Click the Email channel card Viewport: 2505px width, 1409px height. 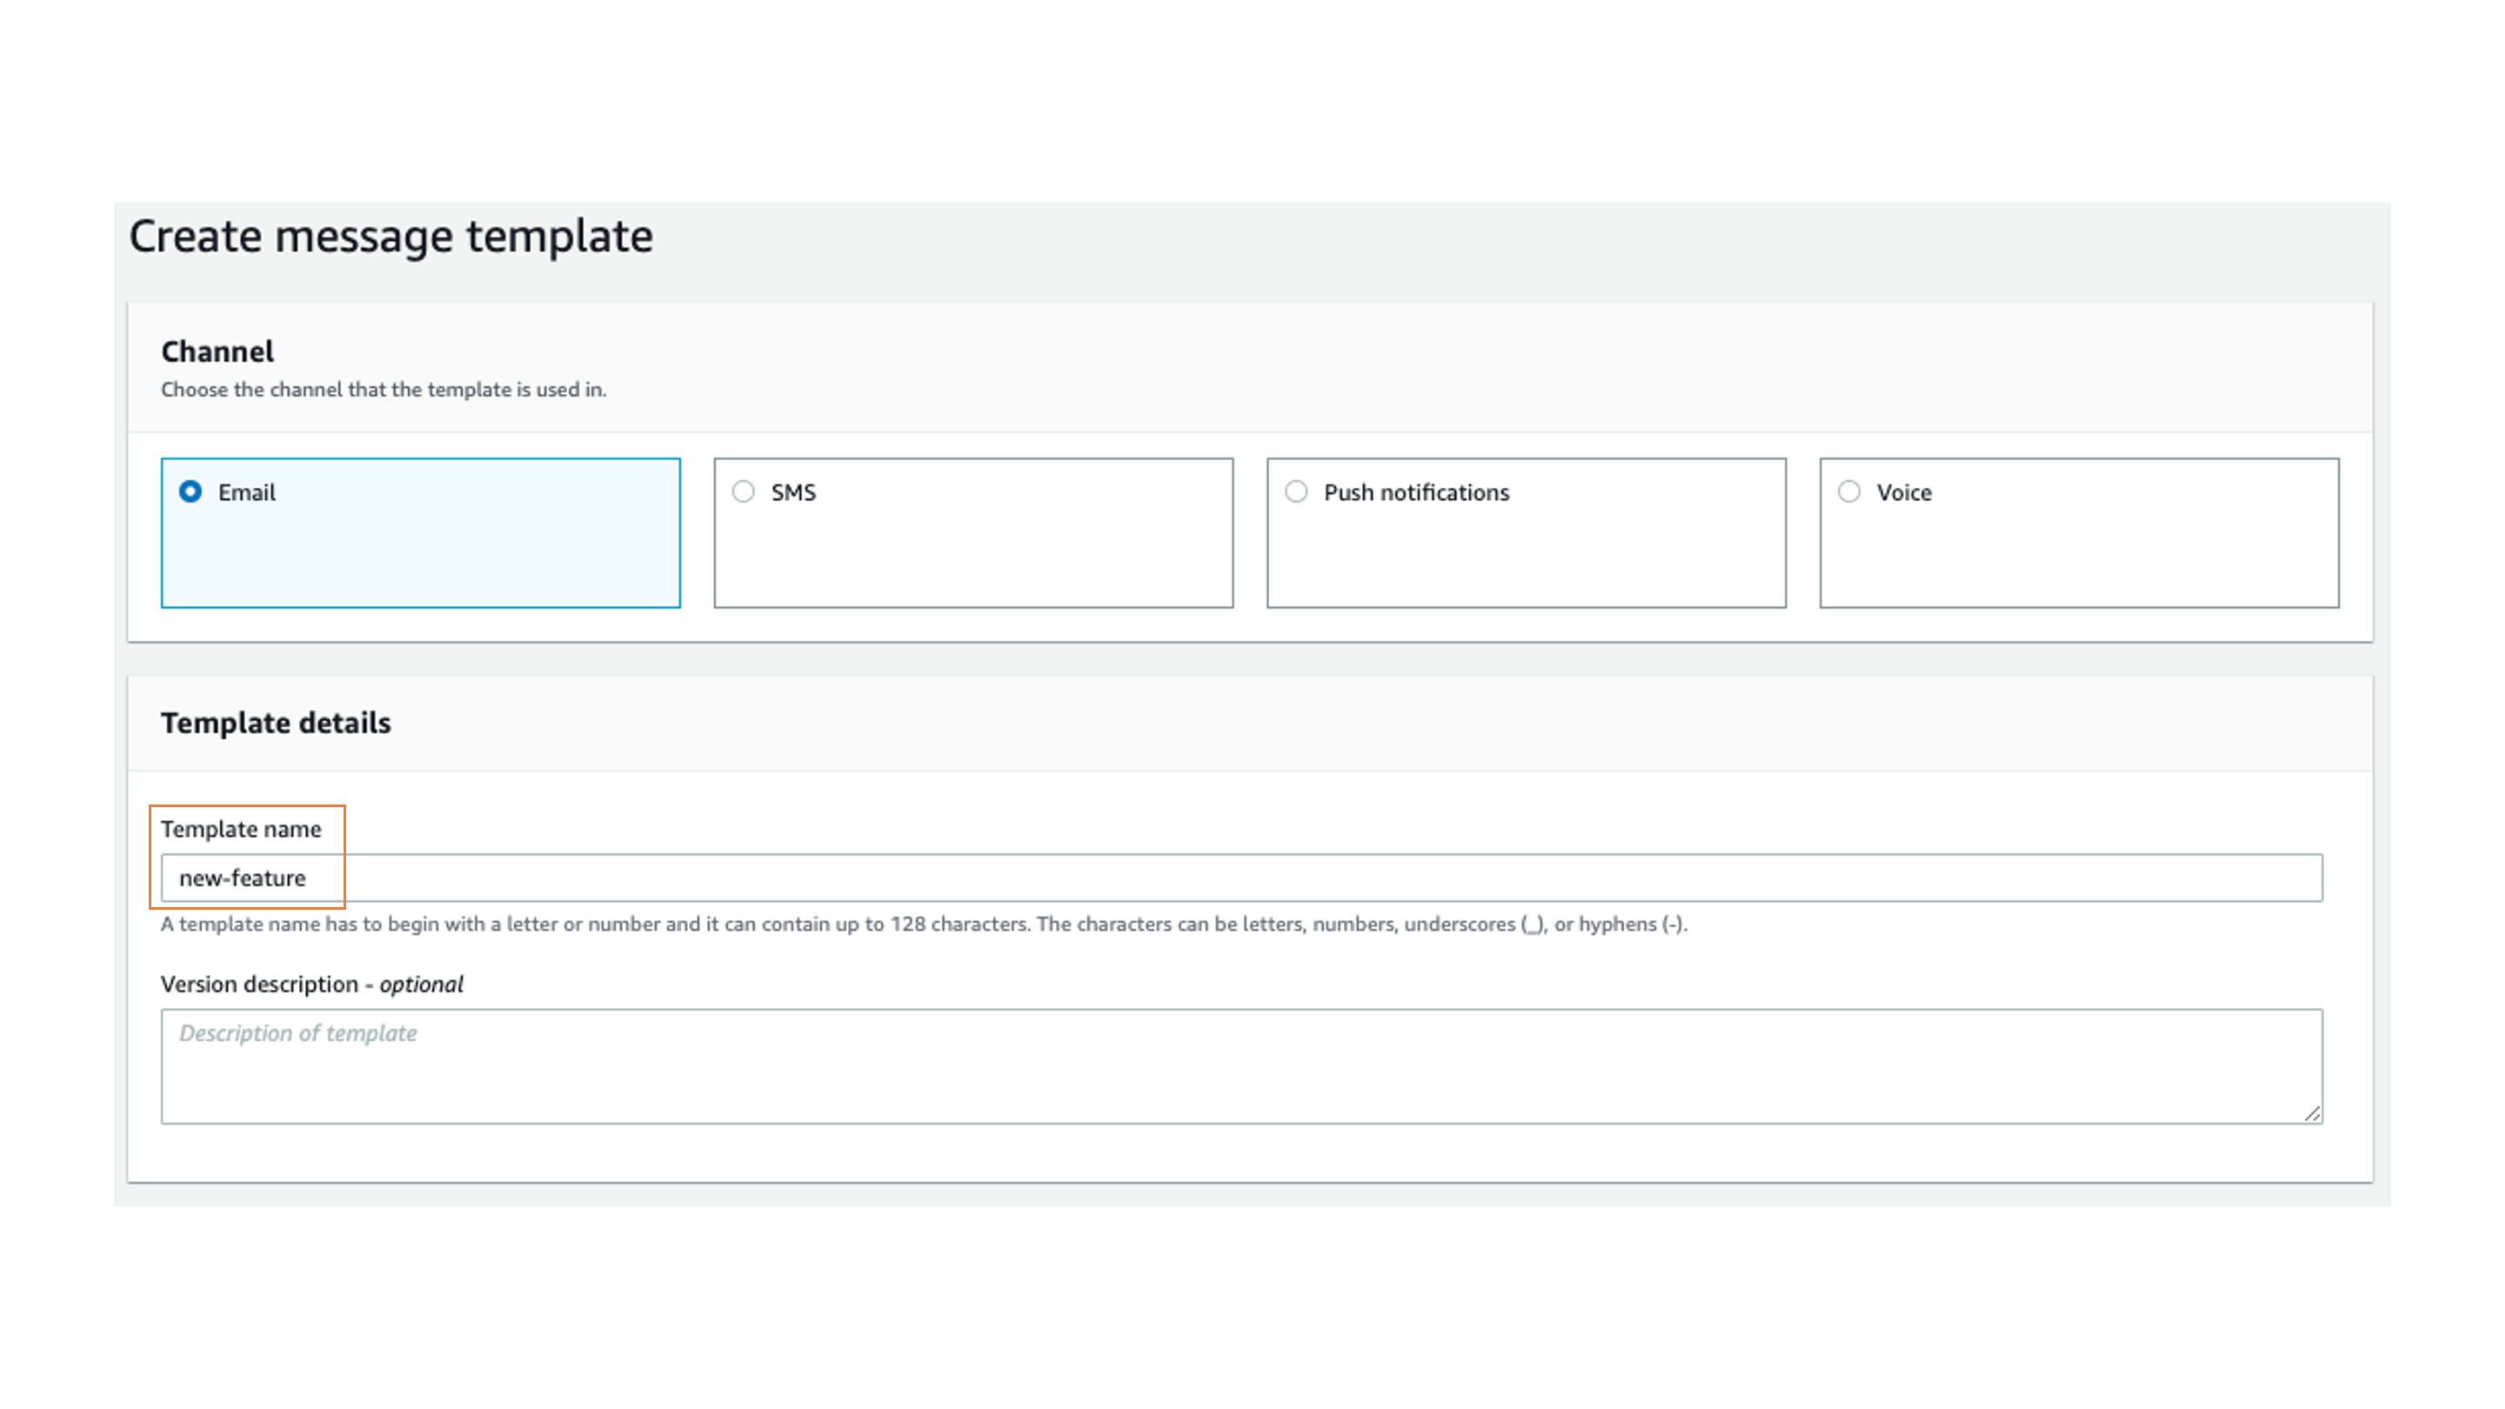(420, 533)
